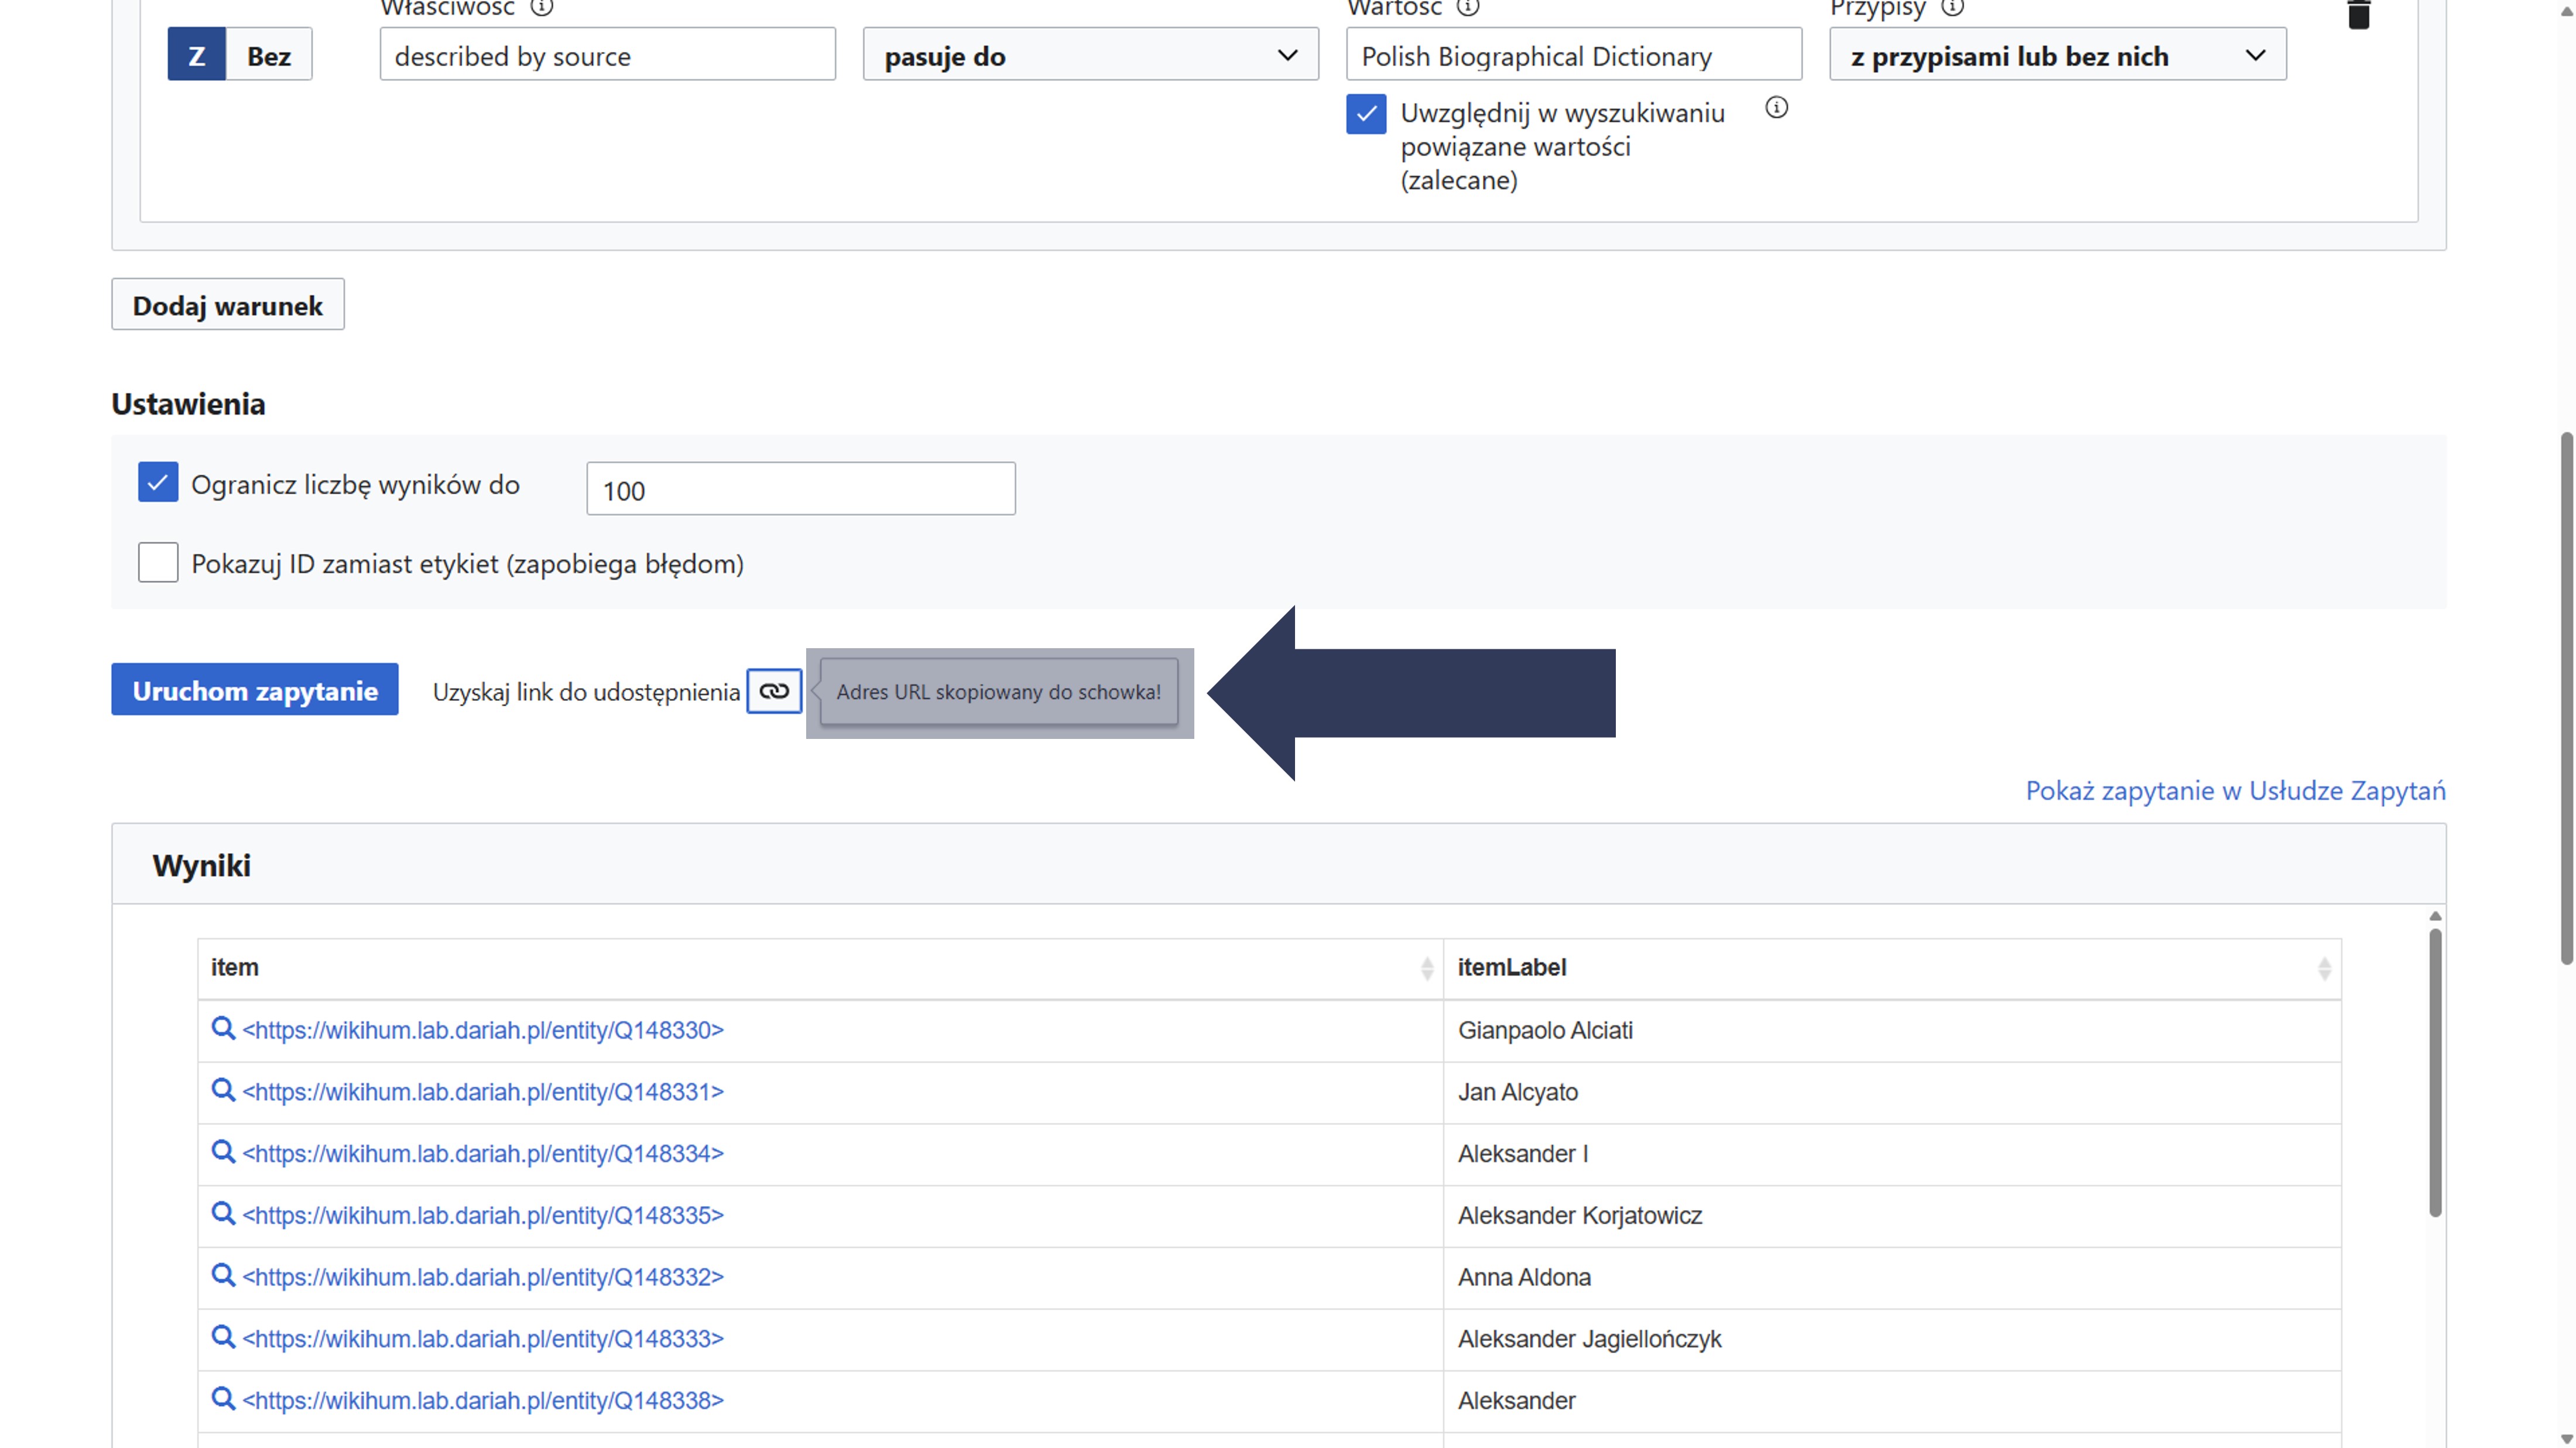This screenshot has height=1448, width=2576.
Task: Sort by the itemLabel column arrows
Action: 2324,968
